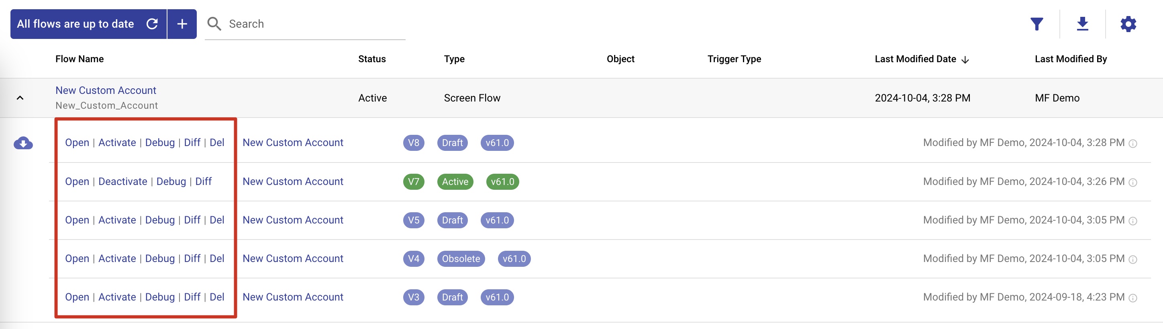Click the Screen Flow type cell
The height and width of the screenshot is (329, 1163).
(x=472, y=98)
